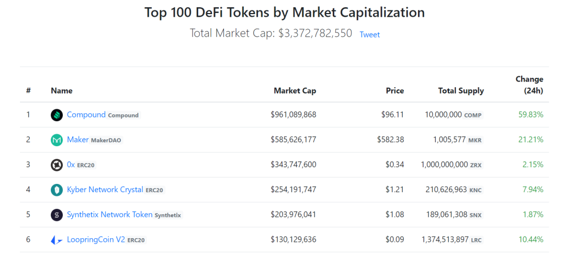The height and width of the screenshot is (257, 565).
Task: Click the Name column header
Action: 62,91
